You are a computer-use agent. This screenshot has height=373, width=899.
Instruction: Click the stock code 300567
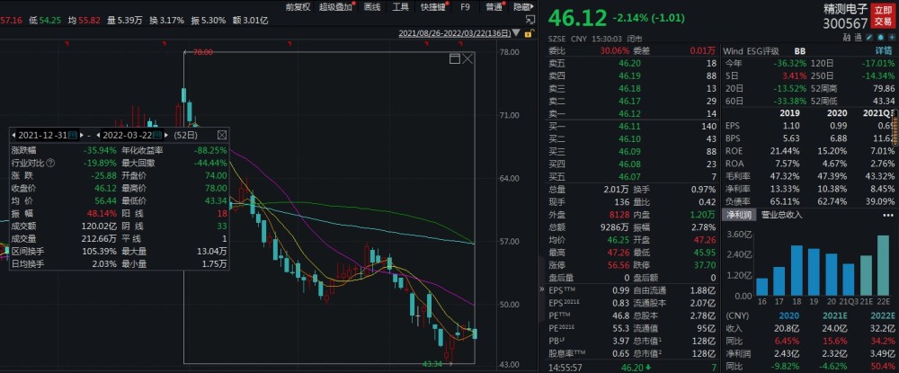[x=844, y=23]
